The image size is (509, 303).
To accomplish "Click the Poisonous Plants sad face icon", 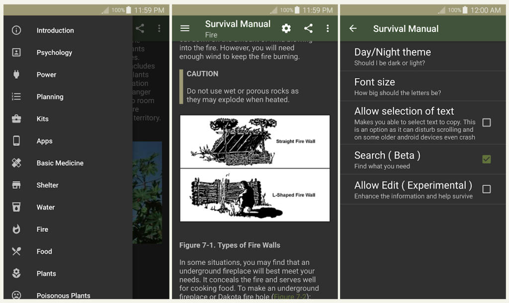I will 16,295.
